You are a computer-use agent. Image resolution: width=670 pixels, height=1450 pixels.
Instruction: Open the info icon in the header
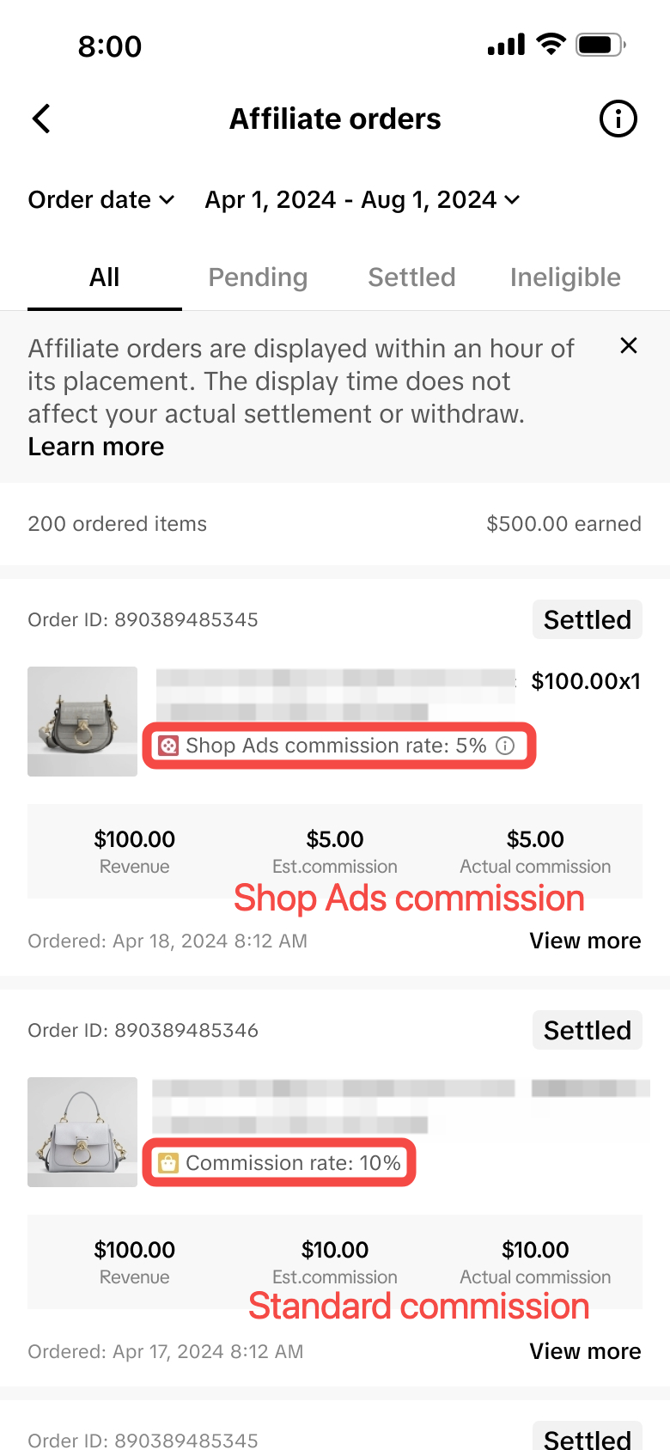[x=618, y=119]
